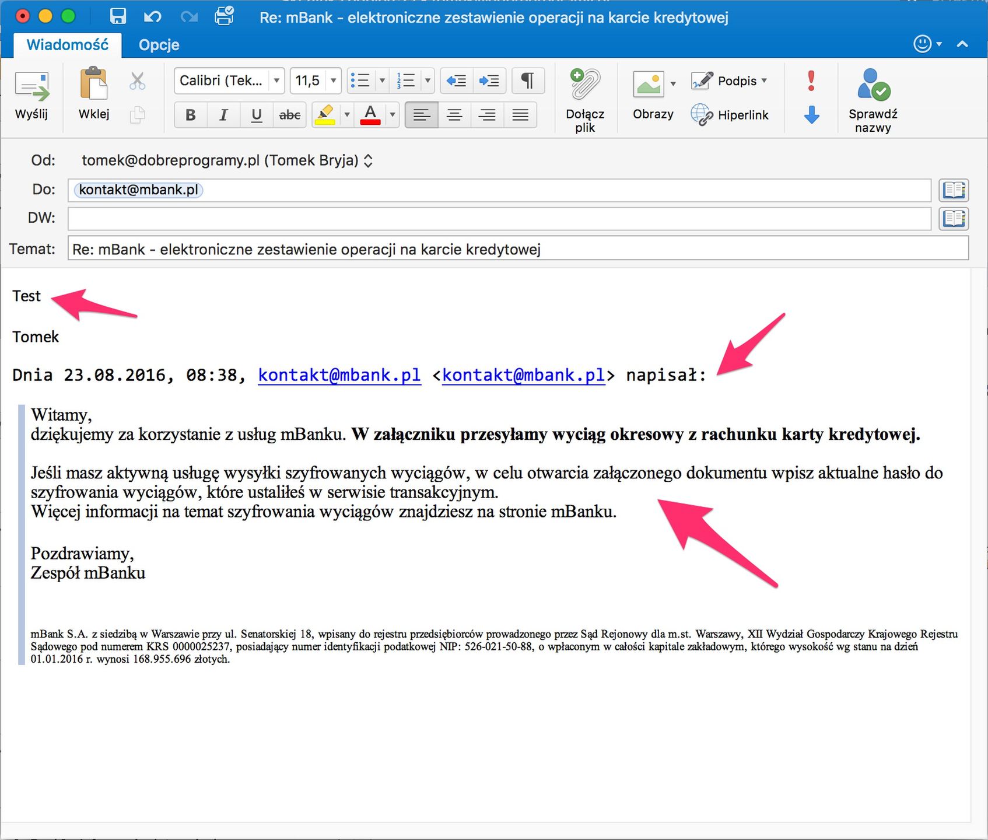
Task: Insert a Hiperlink into the message
Action: [730, 115]
